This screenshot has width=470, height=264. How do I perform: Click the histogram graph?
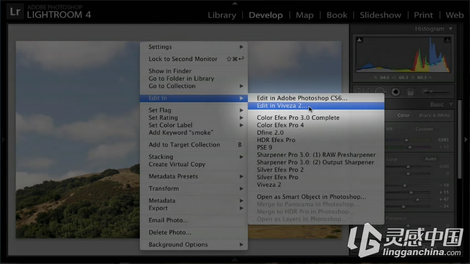click(403, 54)
